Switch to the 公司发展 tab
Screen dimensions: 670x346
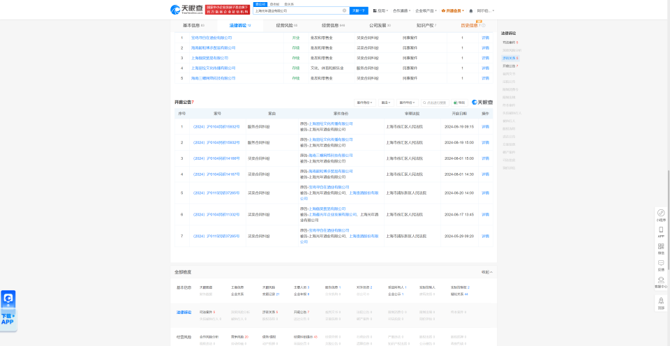tap(380, 26)
